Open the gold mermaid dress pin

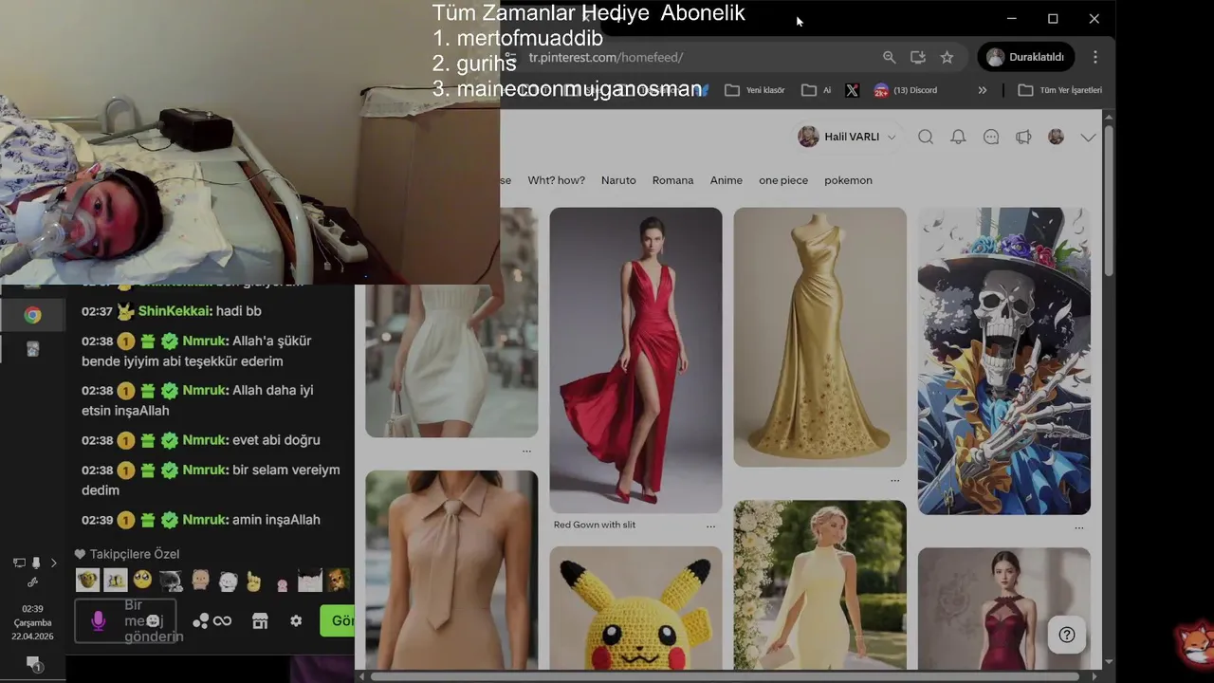click(819, 337)
